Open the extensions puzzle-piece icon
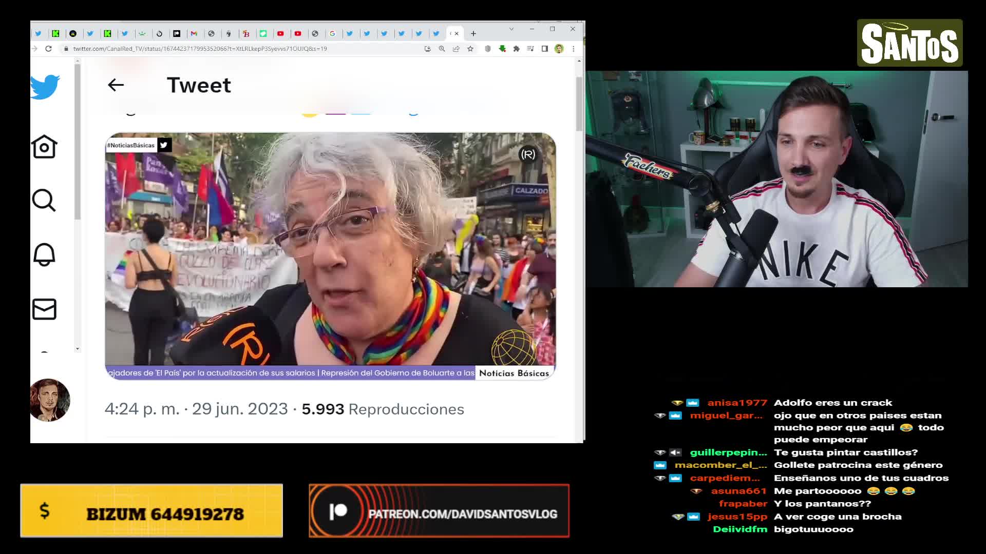The height and width of the screenshot is (554, 986). [516, 49]
